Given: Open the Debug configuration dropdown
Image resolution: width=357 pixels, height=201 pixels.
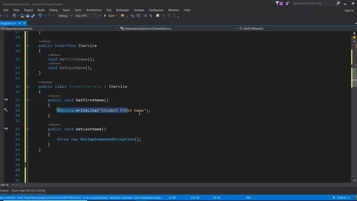Looking at the screenshot, I should click(x=65, y=16).
